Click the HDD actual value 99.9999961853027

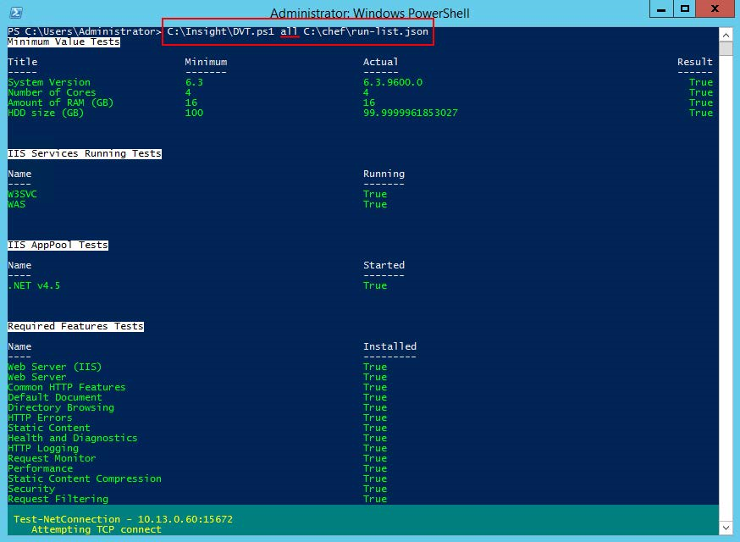411,113
